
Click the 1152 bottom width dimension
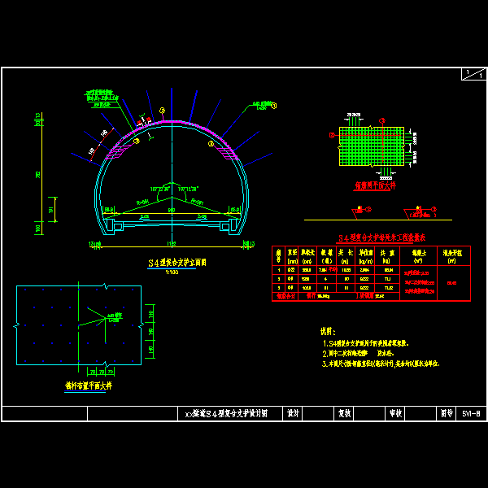tap(171, 243)
